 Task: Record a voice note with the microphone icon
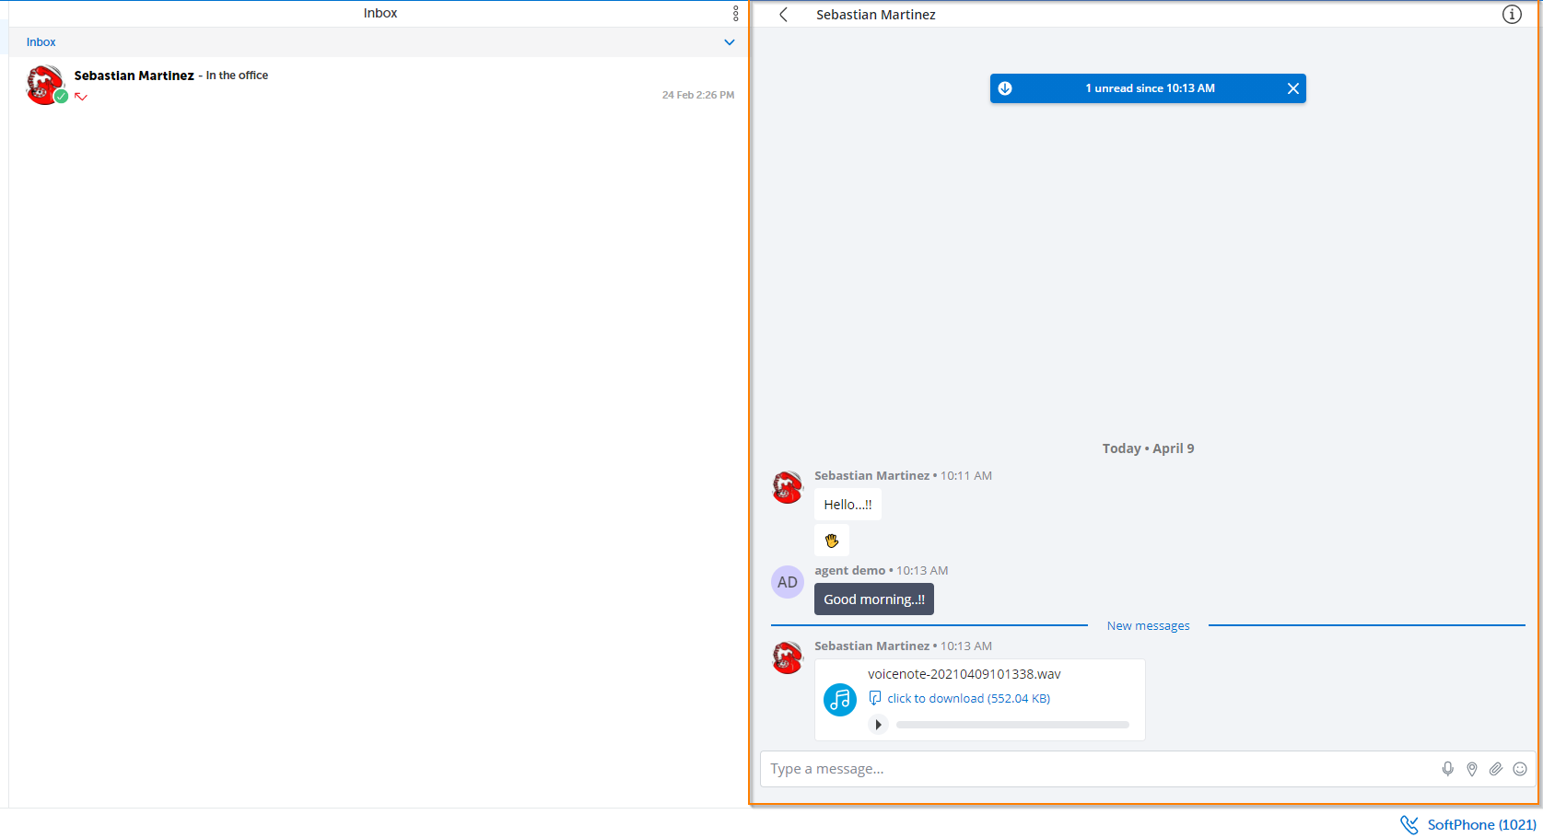(1448, 769)
